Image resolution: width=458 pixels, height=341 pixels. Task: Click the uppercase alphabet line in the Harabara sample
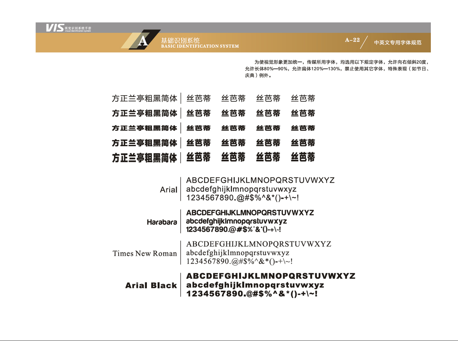250,213
